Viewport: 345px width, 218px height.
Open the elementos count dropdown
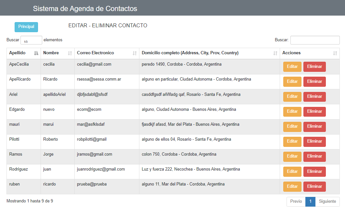coord(31,40)
